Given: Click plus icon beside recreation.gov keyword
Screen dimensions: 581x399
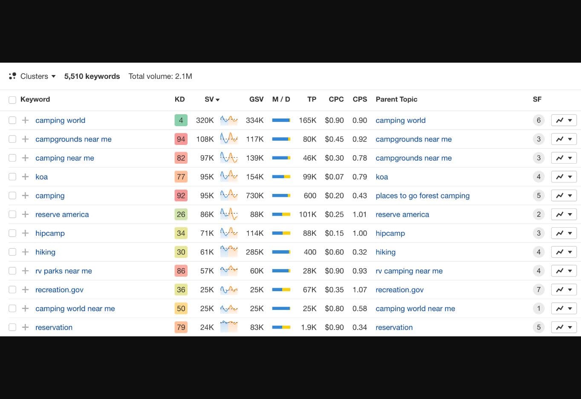Looking at the screenshot, I should 25,289.
